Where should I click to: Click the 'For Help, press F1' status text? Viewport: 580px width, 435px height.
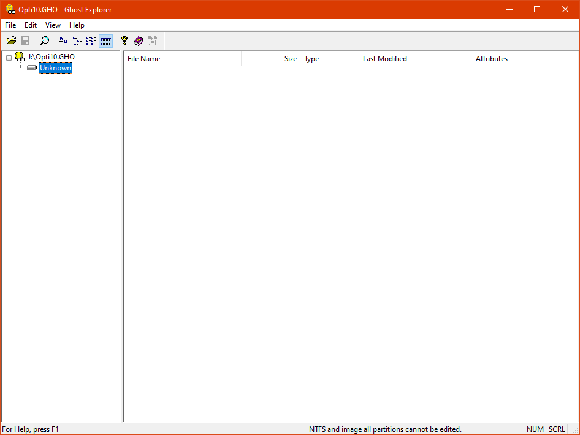point(30,429)
